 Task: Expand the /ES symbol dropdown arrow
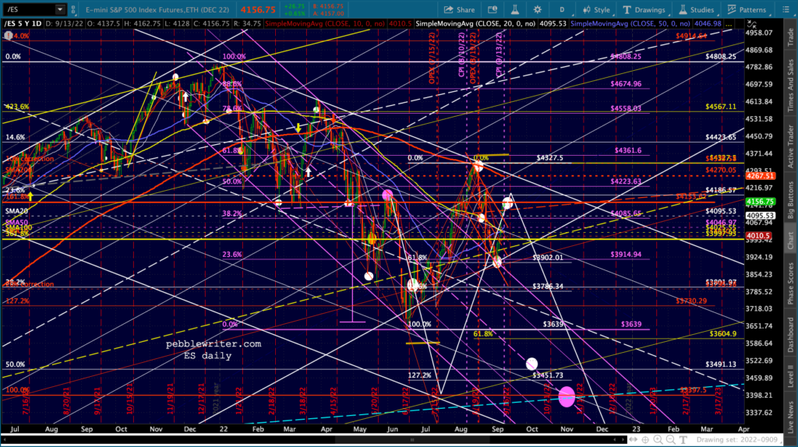pyautogui.click(x=60, y=9)
